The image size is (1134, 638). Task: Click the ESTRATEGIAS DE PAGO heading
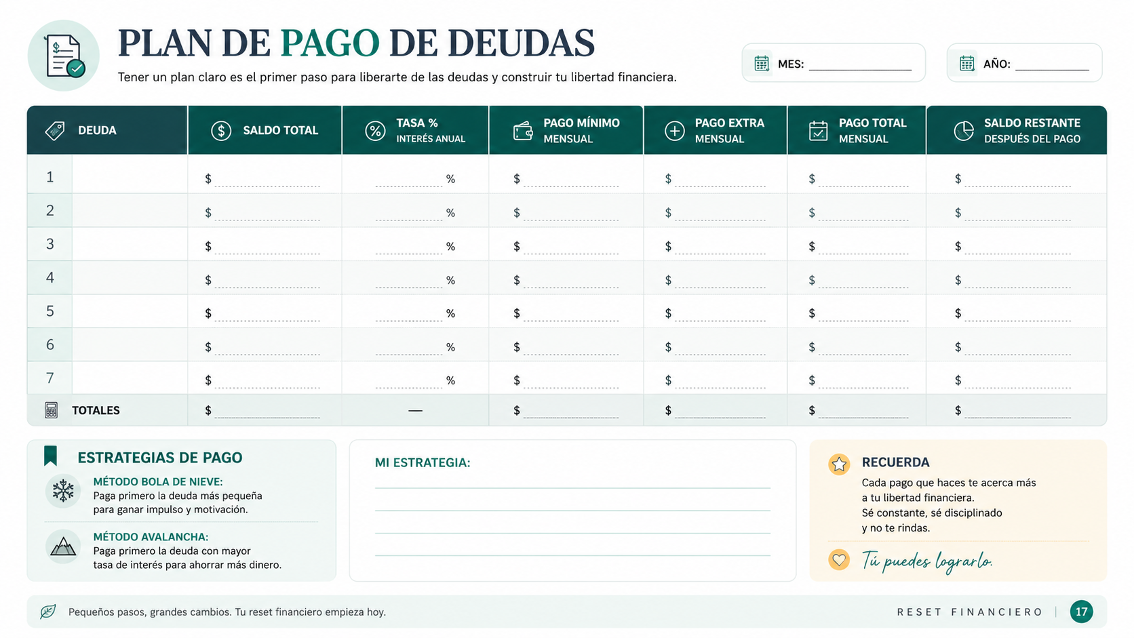pyautogui.click(x=160, y=458)
